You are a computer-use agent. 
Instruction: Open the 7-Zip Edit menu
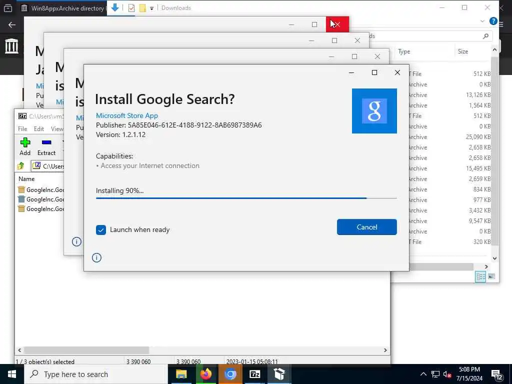coord(39,128)
